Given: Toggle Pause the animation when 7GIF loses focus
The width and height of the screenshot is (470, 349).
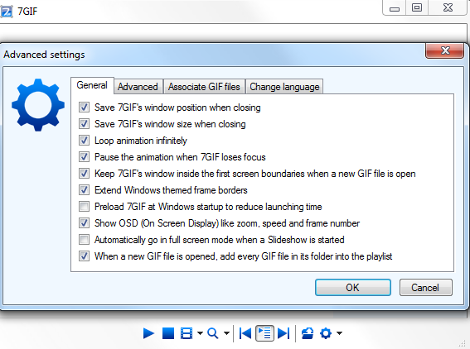Looking at the screenshot, I should tap(84, 156).
